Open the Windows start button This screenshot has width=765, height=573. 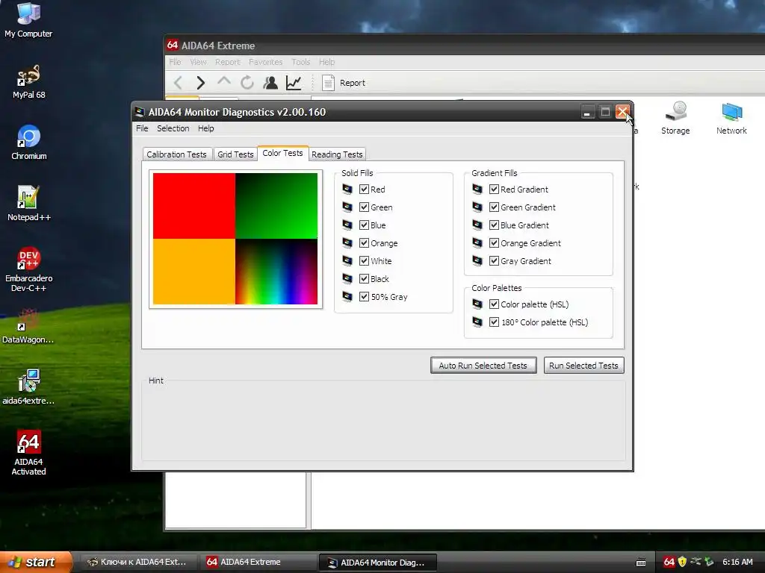tap(35, 562)
